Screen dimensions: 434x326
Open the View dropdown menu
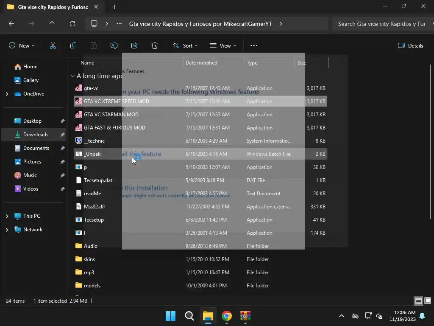[x=223, y=46]
